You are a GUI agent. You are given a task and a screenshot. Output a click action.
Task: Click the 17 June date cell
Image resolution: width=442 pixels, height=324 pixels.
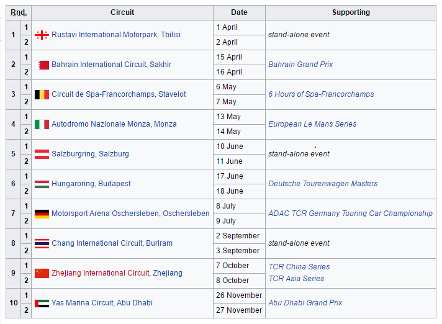pos(239,176)
